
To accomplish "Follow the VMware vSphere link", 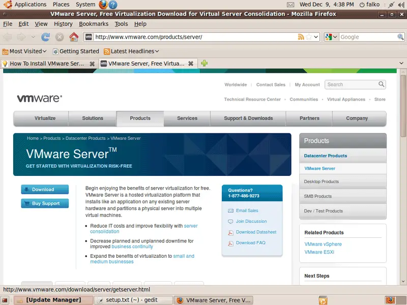I will [x=323, y=244].
